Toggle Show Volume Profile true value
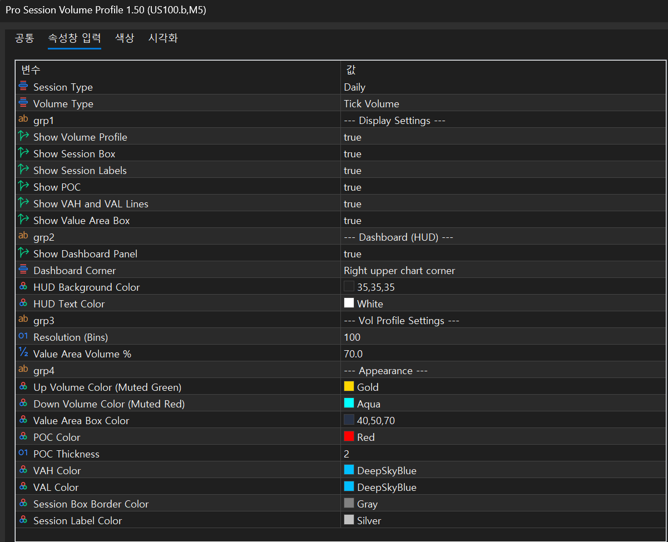Viewport: 668px width, 542px height. (353, 137)
